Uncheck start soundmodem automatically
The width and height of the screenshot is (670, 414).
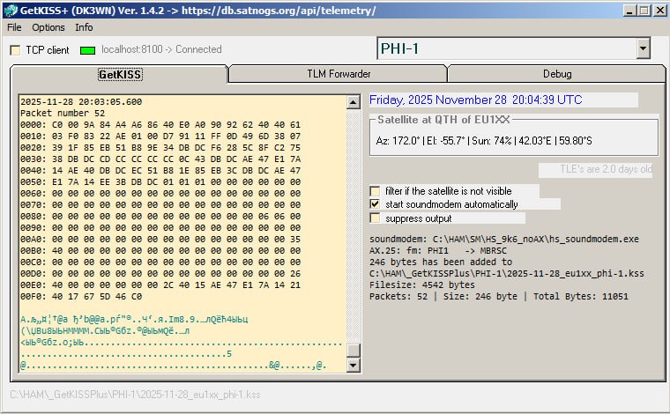click(376, 204)
